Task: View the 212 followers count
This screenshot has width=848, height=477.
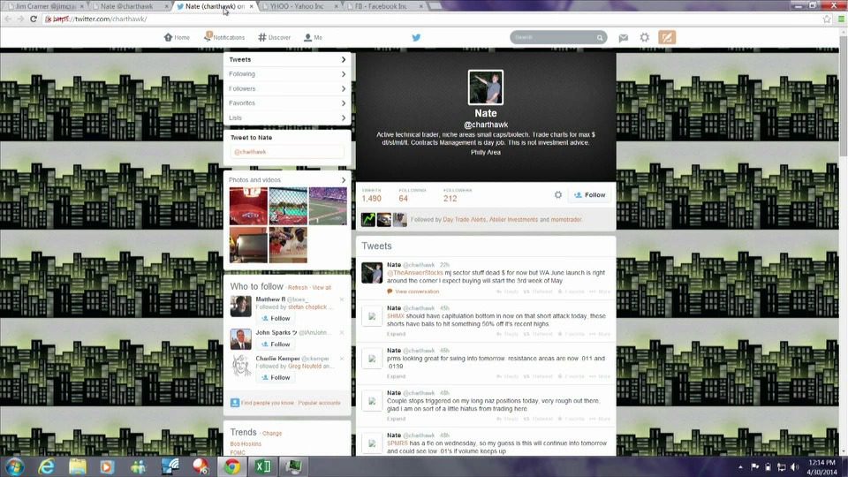Action: point(457,195)
